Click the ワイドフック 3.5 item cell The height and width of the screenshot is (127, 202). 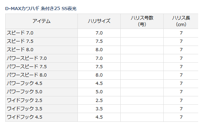42,109
